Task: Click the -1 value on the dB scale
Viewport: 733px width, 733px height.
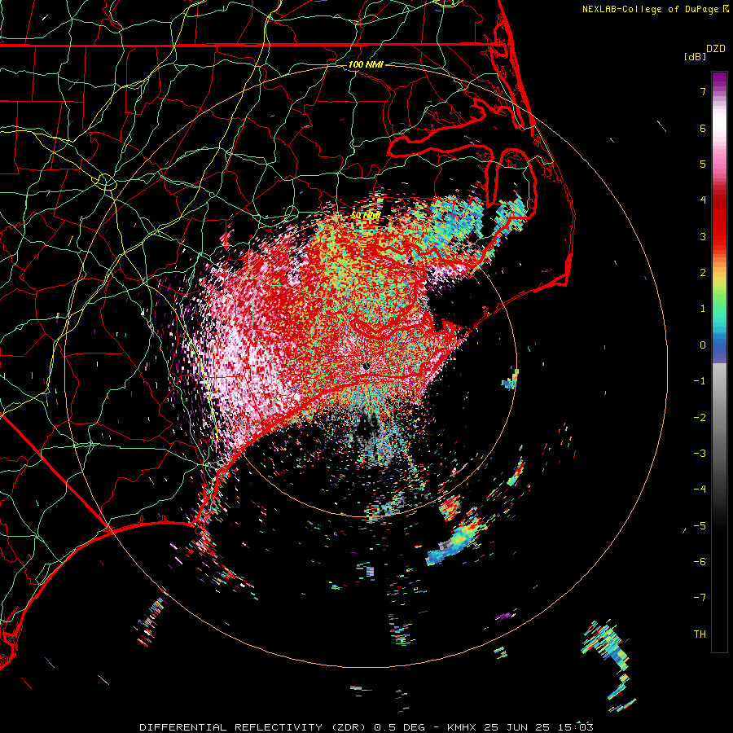Action: click(x=700, y=381)
